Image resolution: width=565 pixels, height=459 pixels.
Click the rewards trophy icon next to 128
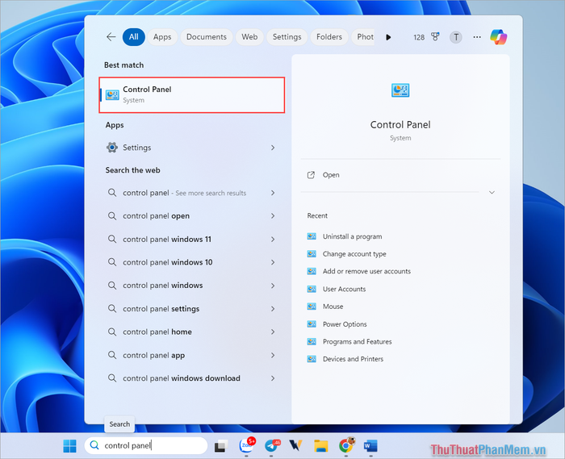[x=435, y=37]
